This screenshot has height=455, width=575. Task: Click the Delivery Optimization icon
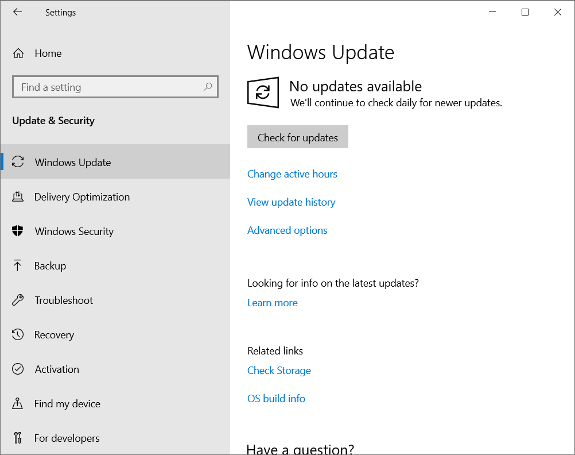(x=18, y=197)
